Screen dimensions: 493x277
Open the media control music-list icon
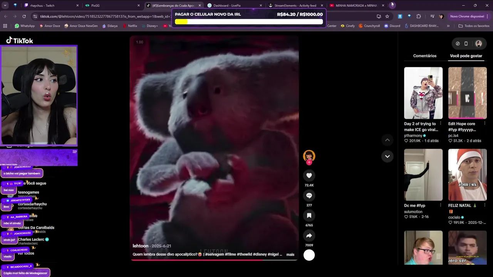pos(432,16)
